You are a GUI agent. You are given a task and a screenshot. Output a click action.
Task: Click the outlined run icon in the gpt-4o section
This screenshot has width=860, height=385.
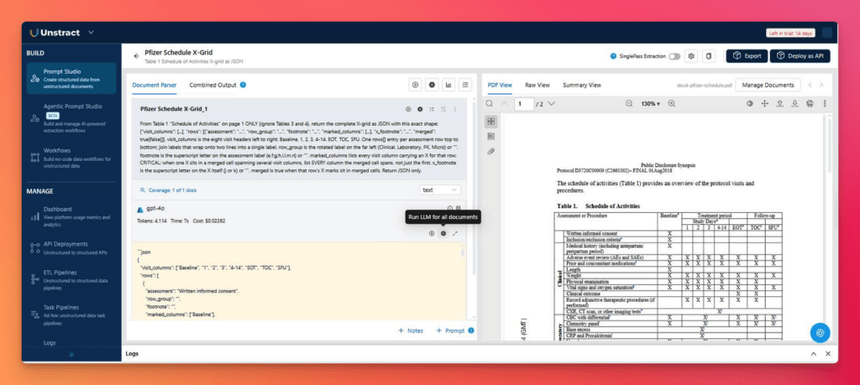[432, 233]
